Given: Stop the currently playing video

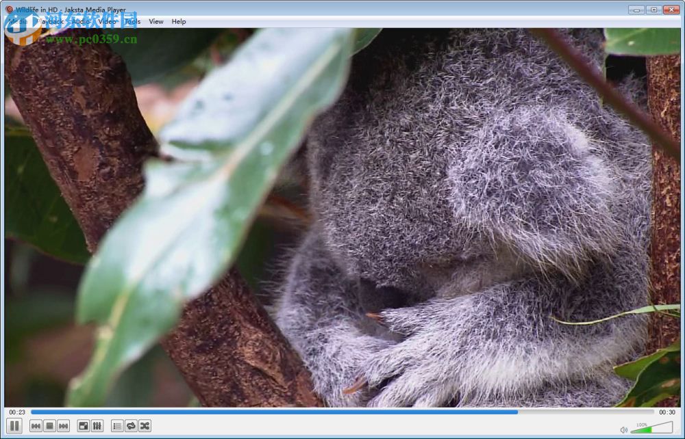Looking at the screenshot, I should pyautogui.click(x=49, y=425).
